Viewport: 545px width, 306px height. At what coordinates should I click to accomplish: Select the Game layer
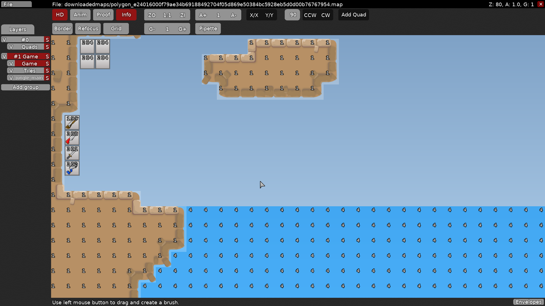(30, 63)
